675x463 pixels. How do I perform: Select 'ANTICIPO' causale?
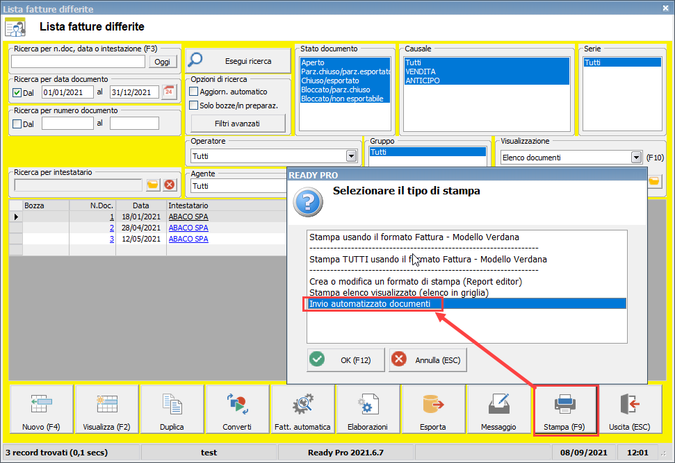point(487,81)
